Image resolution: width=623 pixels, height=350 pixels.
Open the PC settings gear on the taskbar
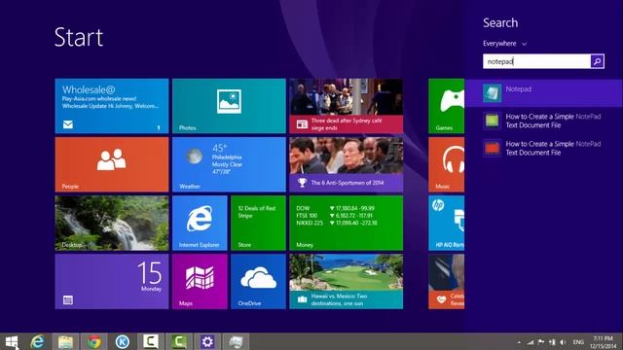(207, 341)
